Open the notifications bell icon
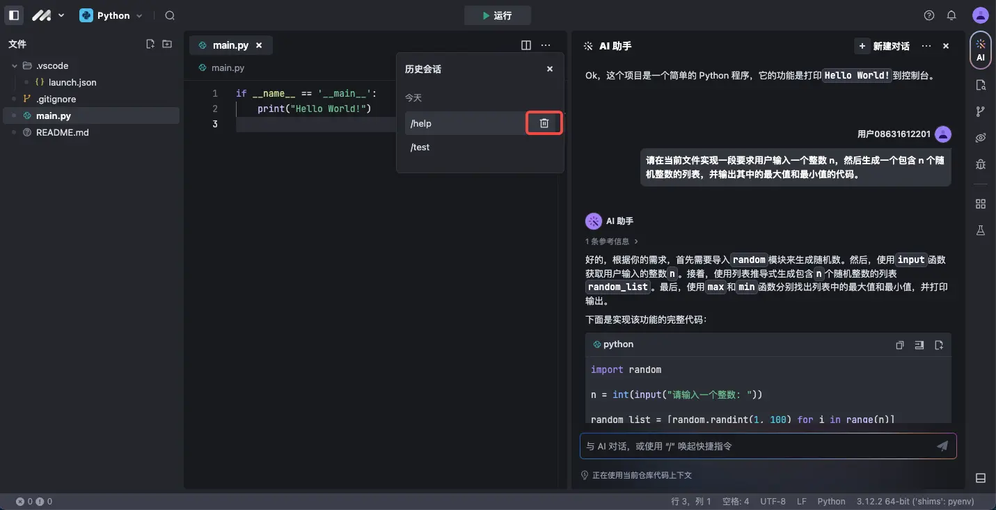This screenshot has width=996, height=510. (x=951, y=15)
